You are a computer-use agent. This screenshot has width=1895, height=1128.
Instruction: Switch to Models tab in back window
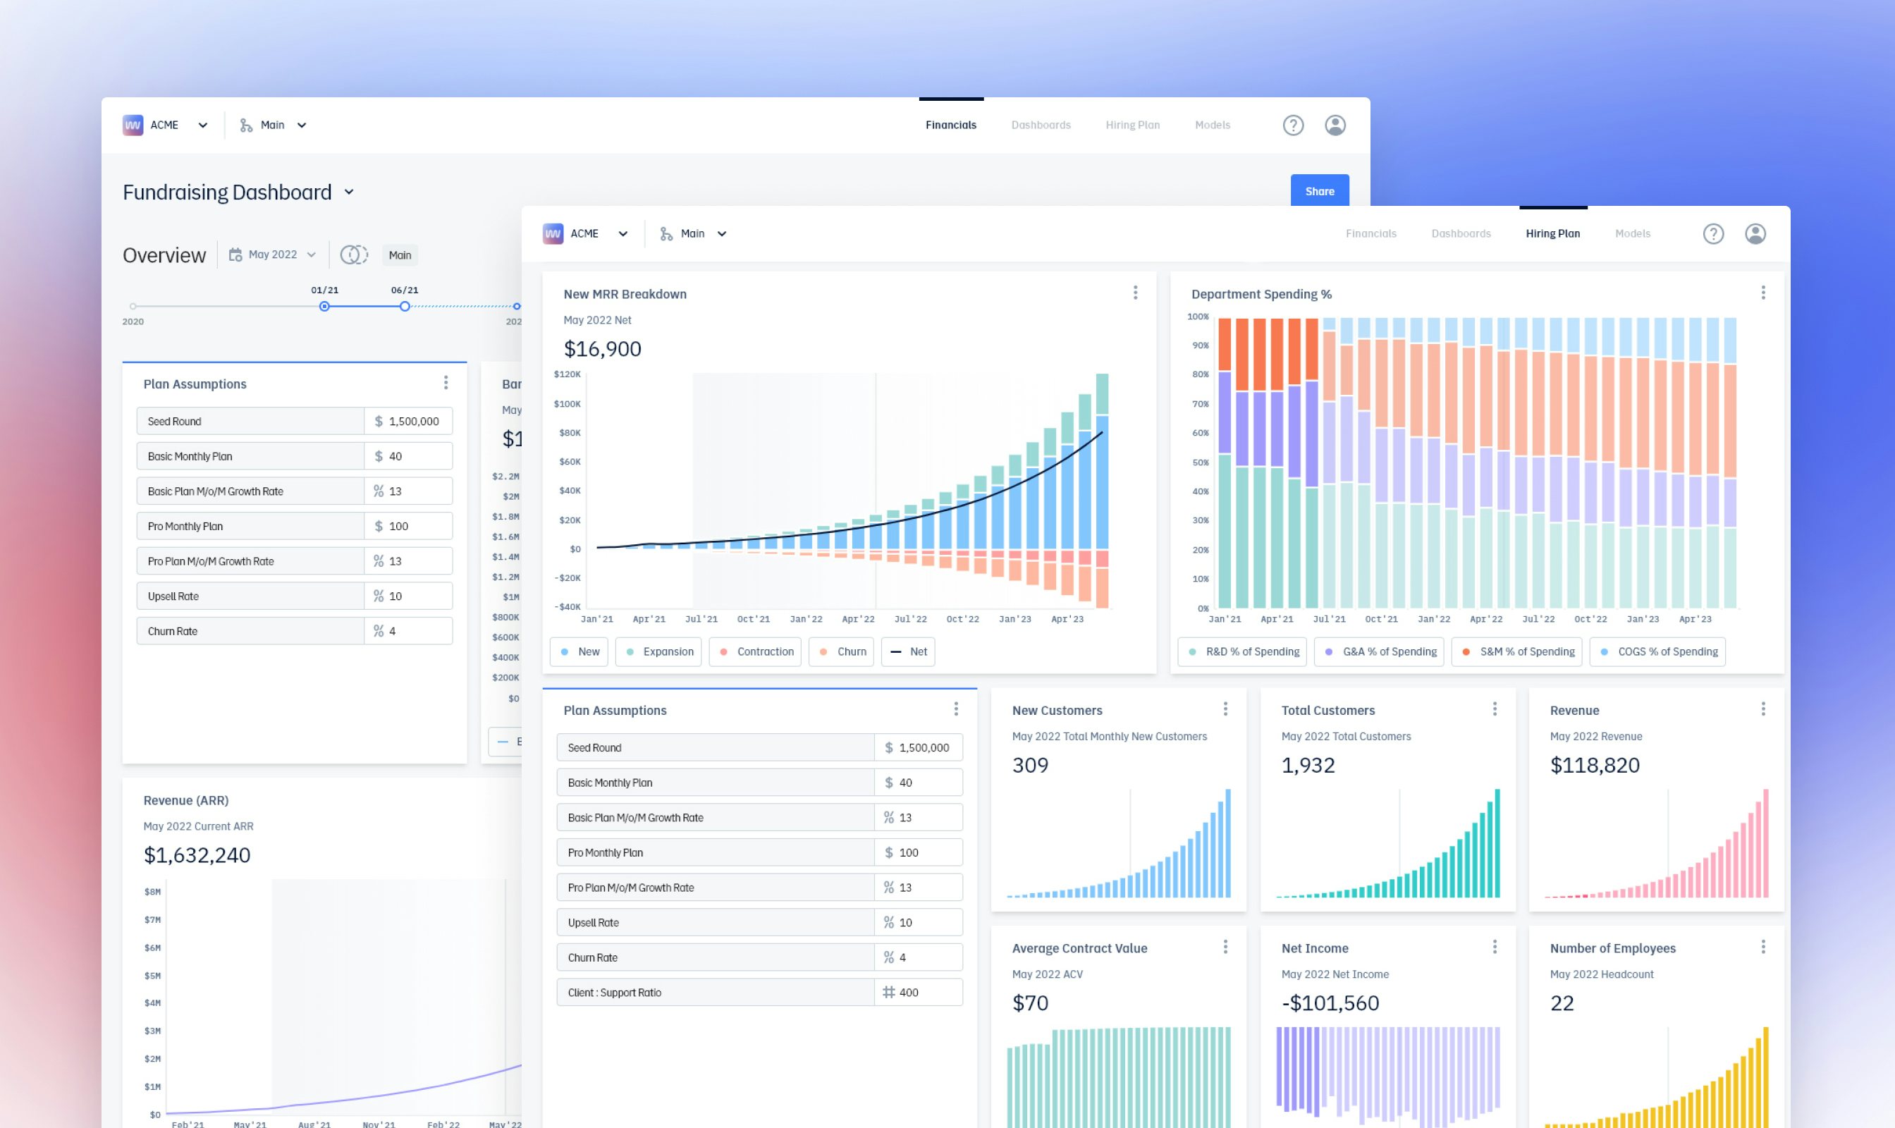1212,125
